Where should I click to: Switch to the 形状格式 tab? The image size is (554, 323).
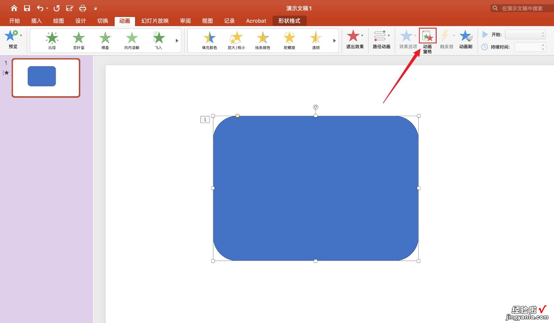click(289, 21)
